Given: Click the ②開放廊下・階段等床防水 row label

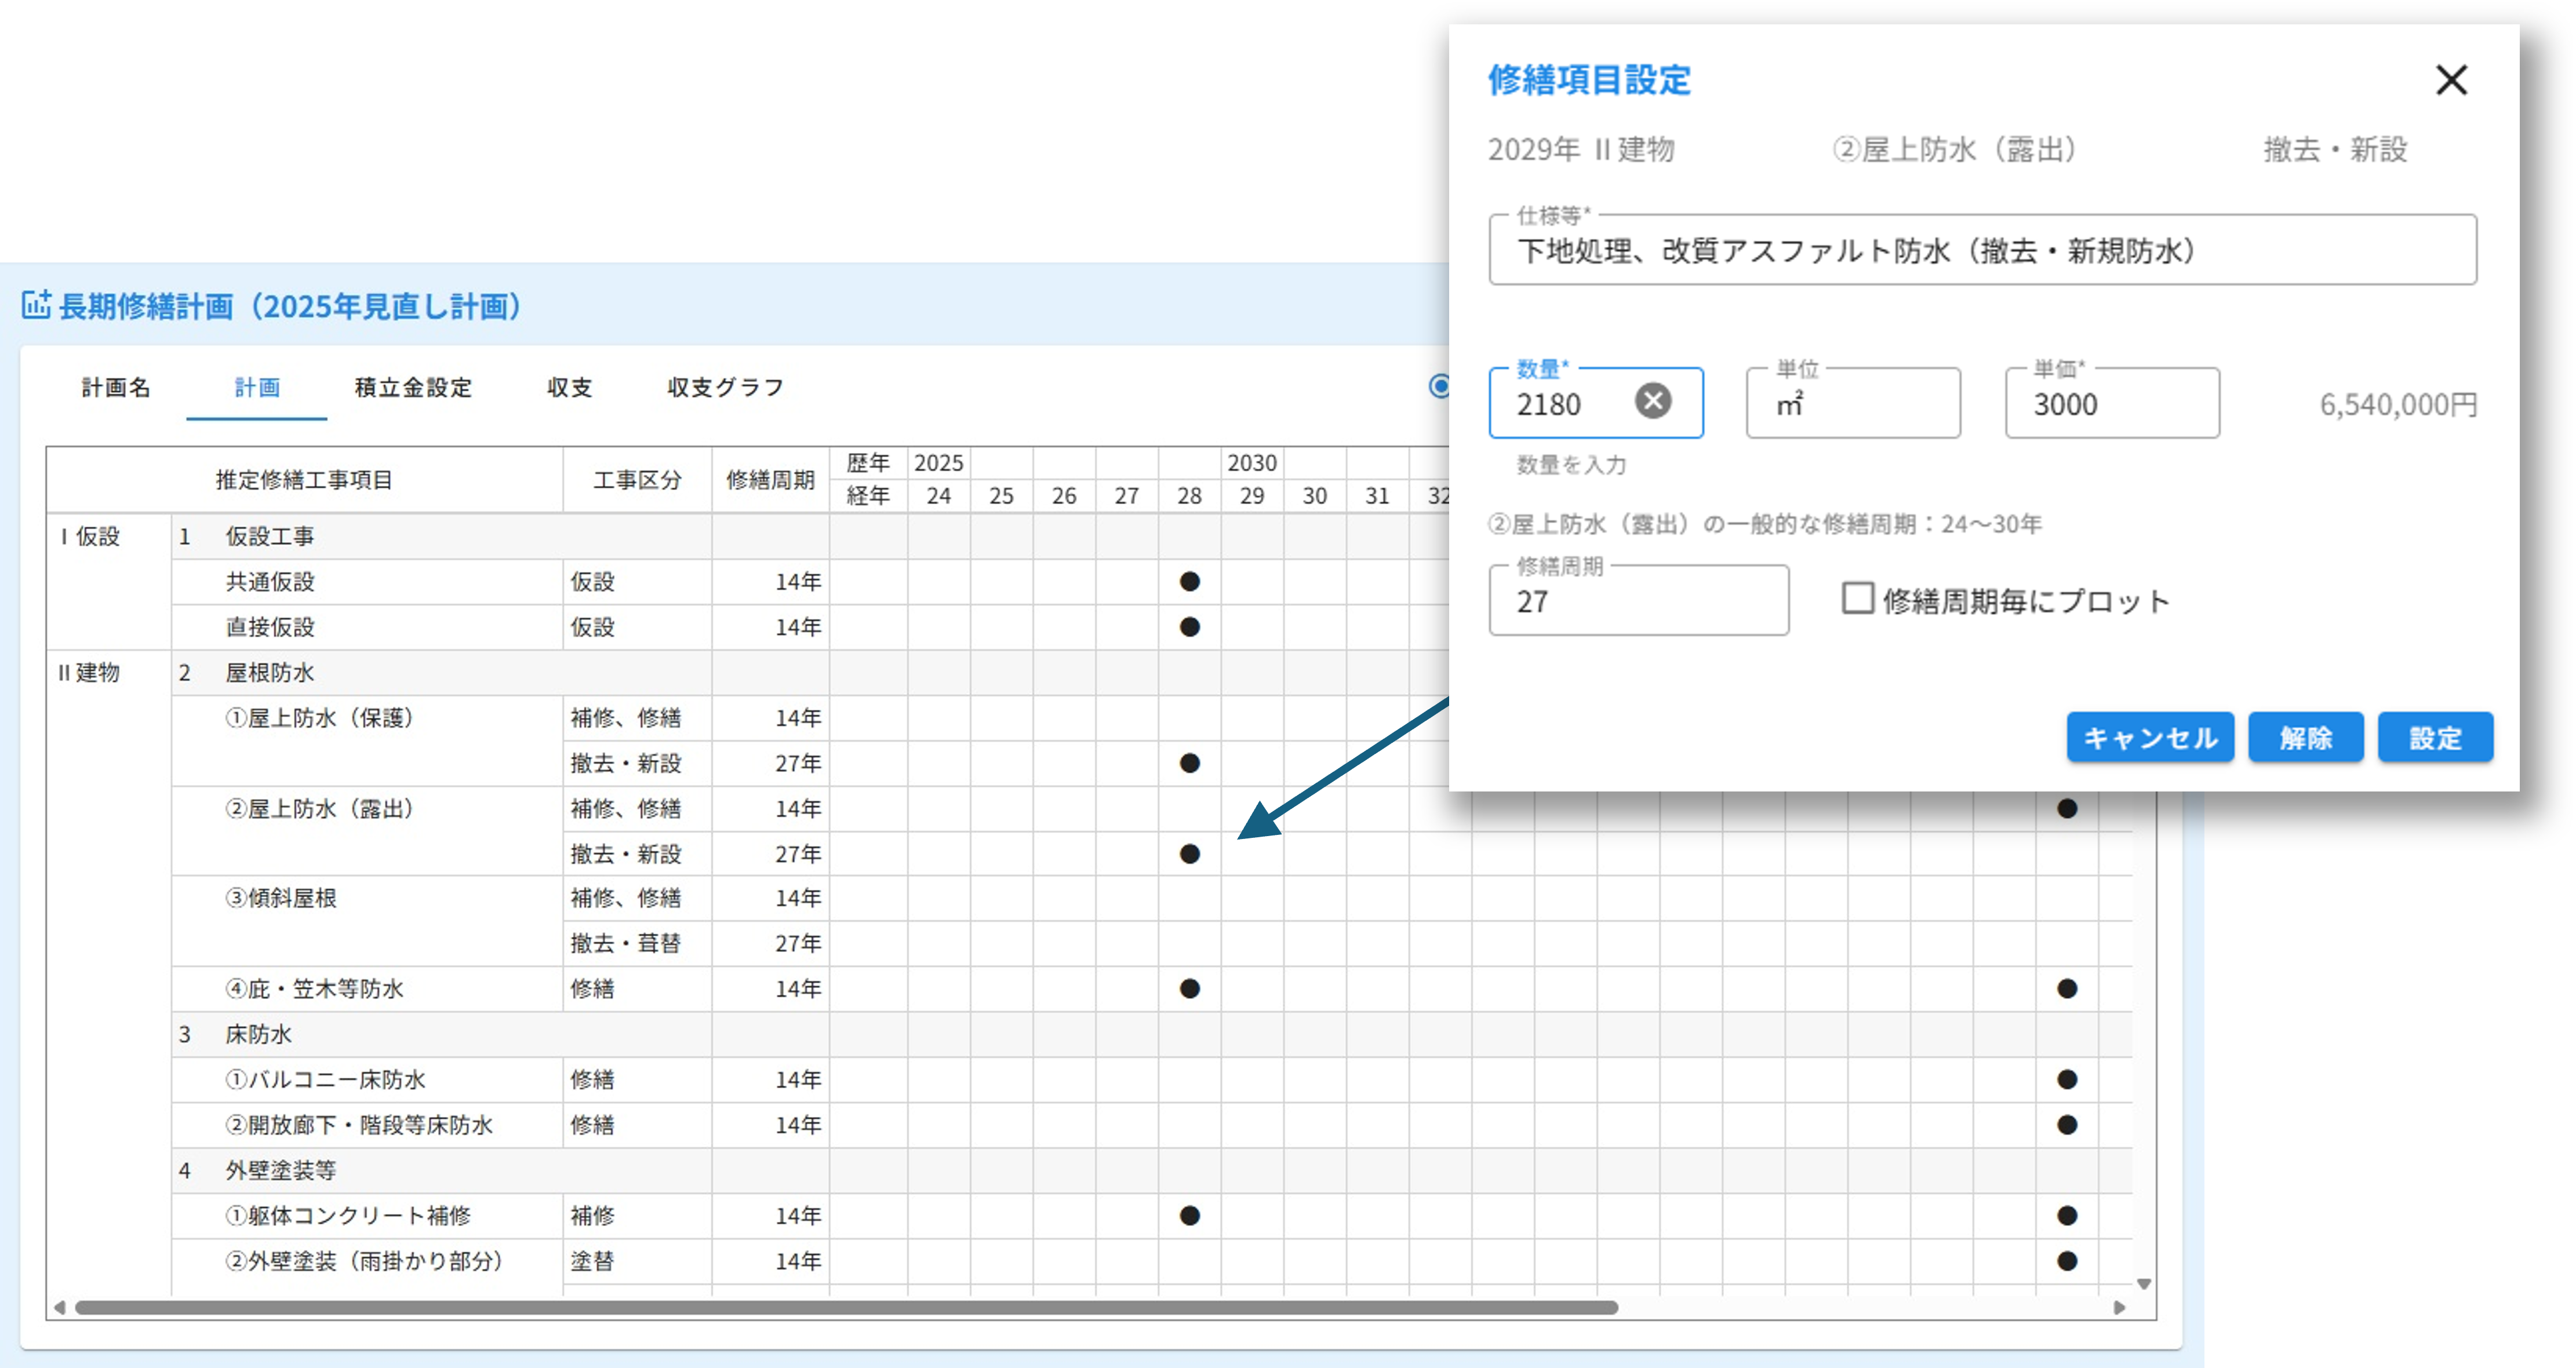Looking at the screenshot, I should point(359,1124).
